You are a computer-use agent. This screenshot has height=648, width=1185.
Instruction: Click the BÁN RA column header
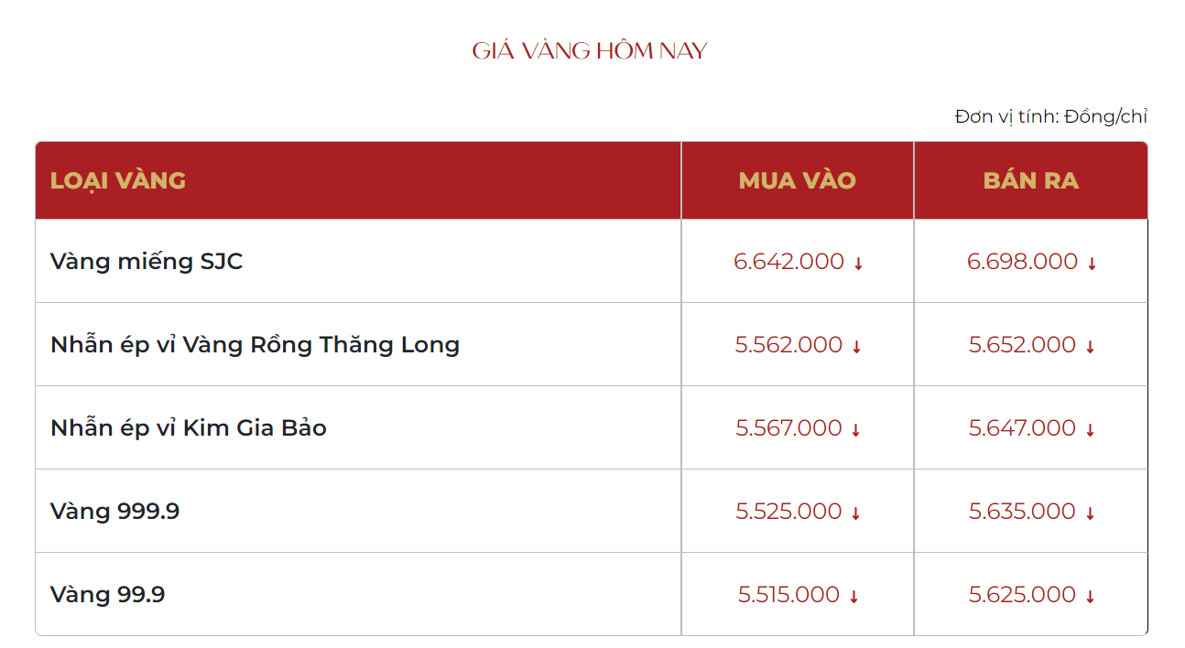pyautogui.click(x=1030, y=180)
